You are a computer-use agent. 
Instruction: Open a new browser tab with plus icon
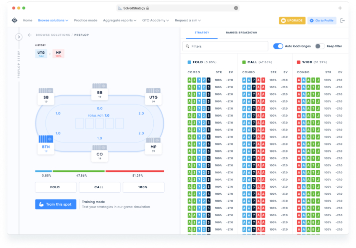tap(340, 8)
